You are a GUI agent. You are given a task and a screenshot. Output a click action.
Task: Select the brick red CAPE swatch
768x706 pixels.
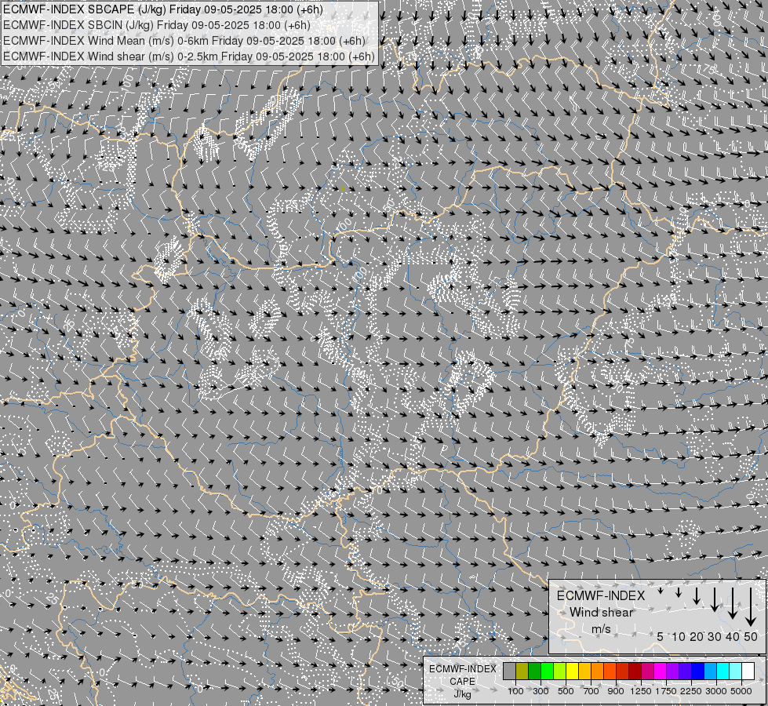623,671
